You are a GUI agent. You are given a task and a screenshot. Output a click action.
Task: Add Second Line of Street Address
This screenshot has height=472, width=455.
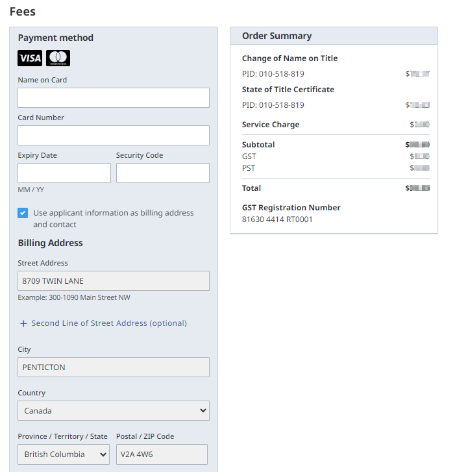click(108, 323)
